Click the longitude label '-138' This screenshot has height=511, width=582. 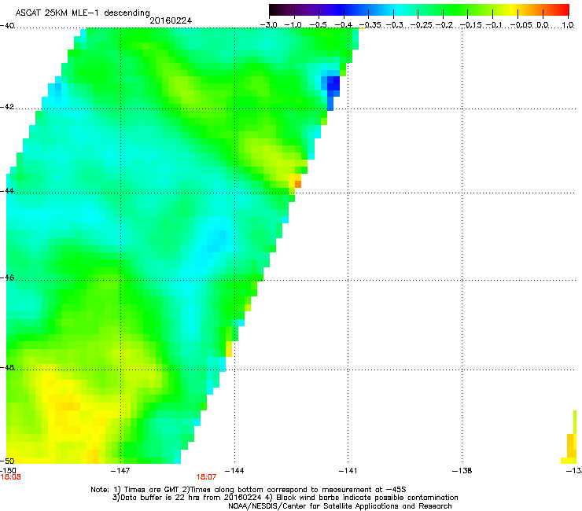click(462, 471)
